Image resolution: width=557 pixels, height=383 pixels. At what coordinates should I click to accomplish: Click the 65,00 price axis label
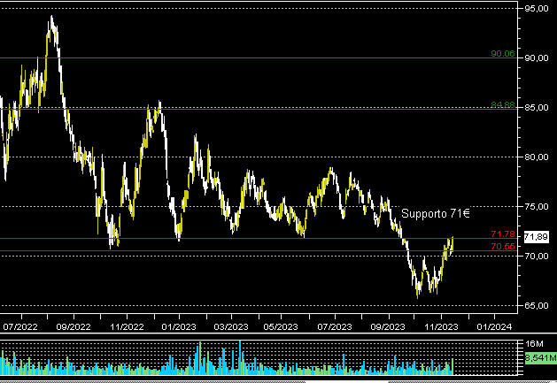[x=537, y=306]
